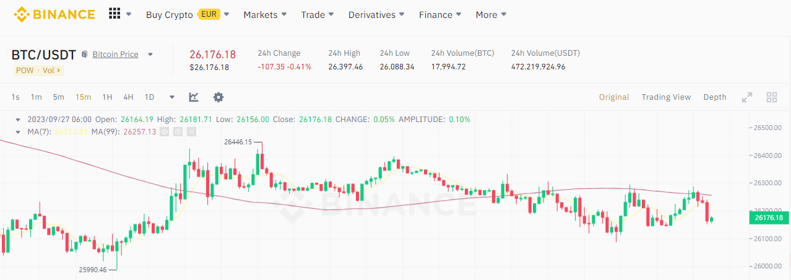Collapse the MA indicator row arrow
This screenshot has height=280, width=791.
pos(19,131)
